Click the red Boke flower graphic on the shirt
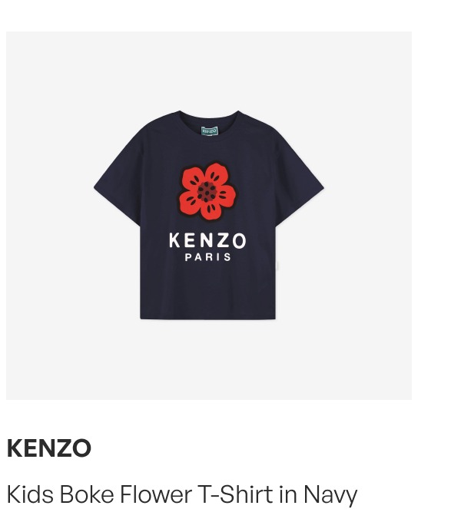The width and height of the screenshot is (461, 522). coord(207,191)
